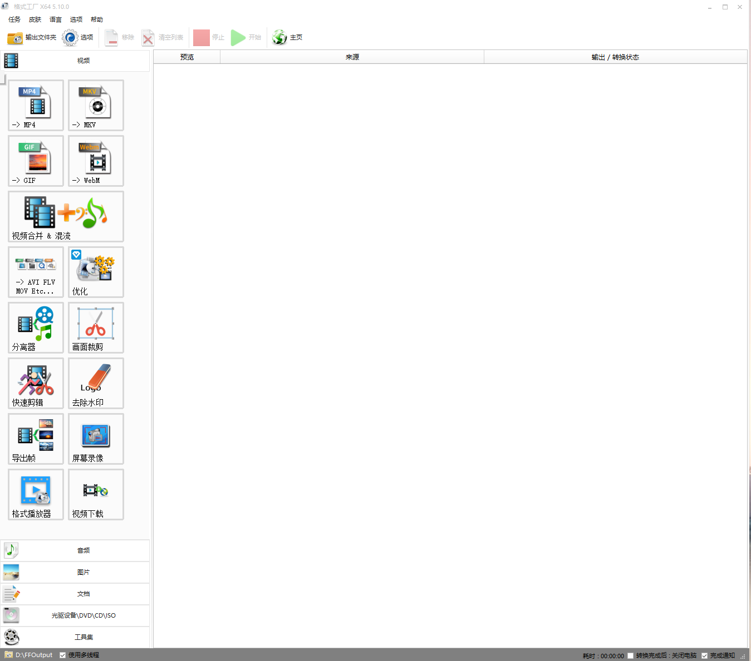The width and height of the screenshot is (751, 661).
Task: Expand the 工具集 toolset category
Action: [x=75, y=637]
